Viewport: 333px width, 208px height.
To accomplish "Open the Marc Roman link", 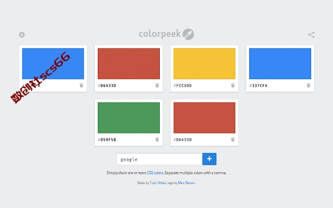I will pyautogui.click(x=186, y=183).
